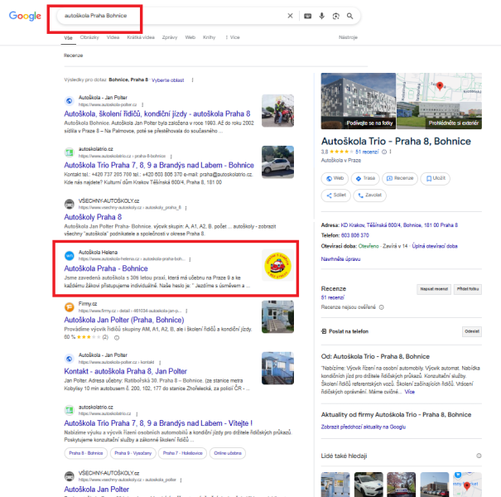The width and height of the screenshot is (501, 497).
Task: Open Recenze button in business panel
Action: (x=400, y=178)
